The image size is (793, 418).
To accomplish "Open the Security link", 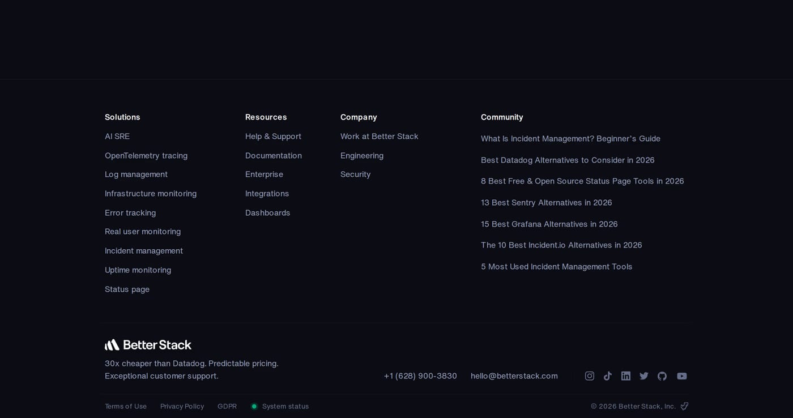I will 355,174.
